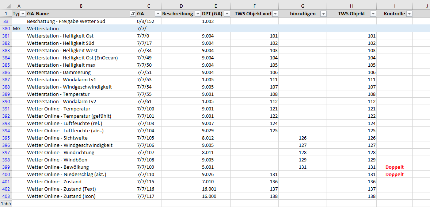Select hinzufügen cell with value 126
Viewport: 430px width, 207px height.
[303, 138]
